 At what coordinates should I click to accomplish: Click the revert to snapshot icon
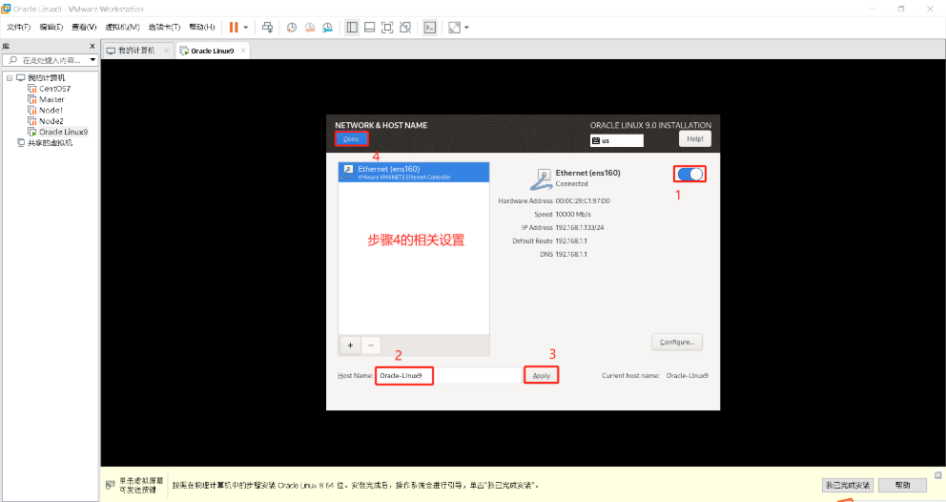(310, 27)
